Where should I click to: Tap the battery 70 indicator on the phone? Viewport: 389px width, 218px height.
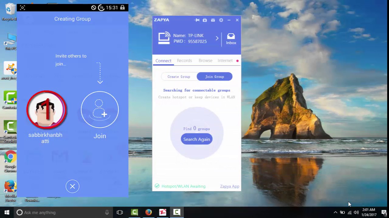point(101,8)
